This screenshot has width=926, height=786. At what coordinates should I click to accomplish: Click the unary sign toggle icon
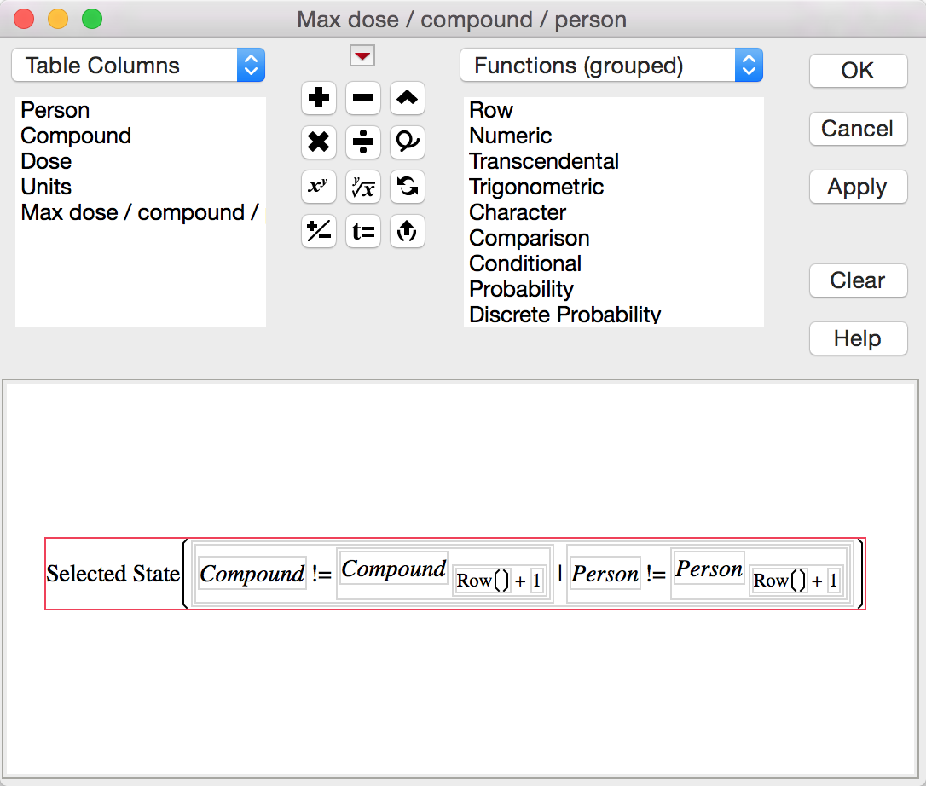pos(318,231)
